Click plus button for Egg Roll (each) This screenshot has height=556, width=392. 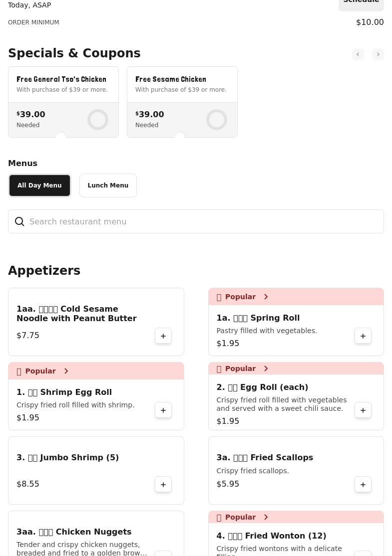click(x=363, y=410)
